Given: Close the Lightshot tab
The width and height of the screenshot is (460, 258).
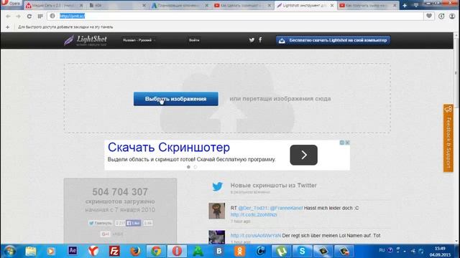Looking at the screenshot, I should tap(332, 5).
